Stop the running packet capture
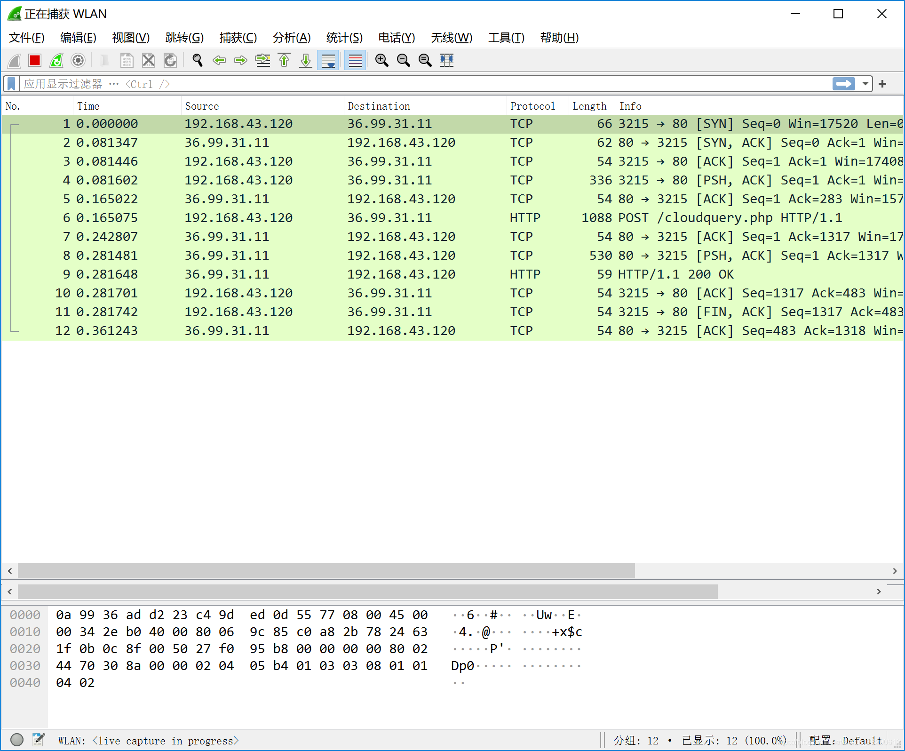 pos(35,60)
